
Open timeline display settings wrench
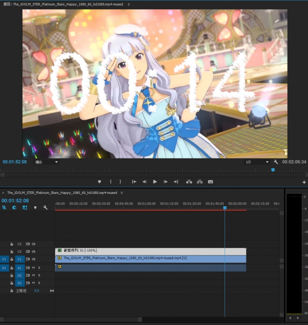tap(45, 208)
